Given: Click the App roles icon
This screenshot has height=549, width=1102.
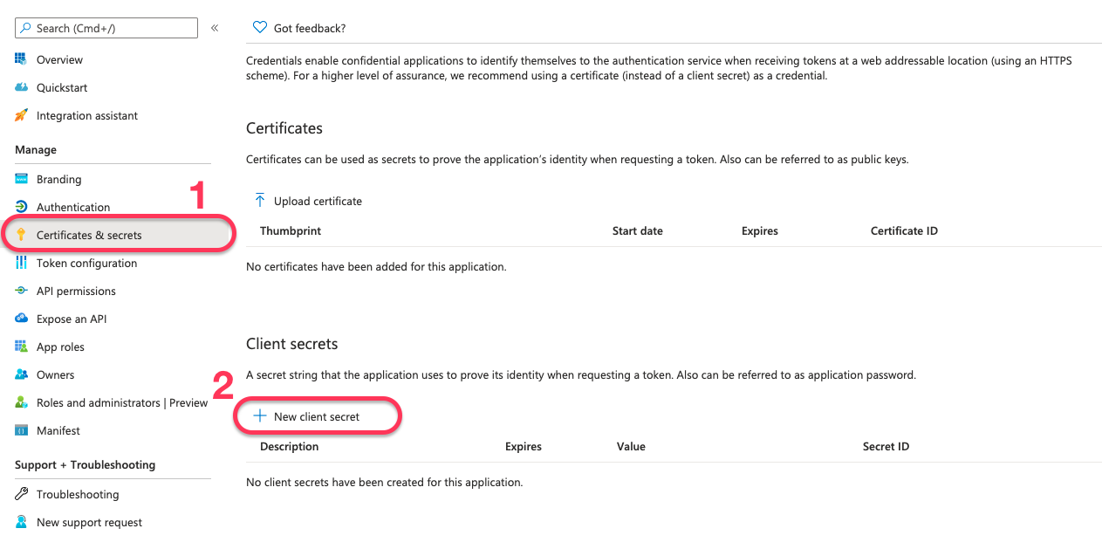Looking at the screenshot, I should coord(22,347).
